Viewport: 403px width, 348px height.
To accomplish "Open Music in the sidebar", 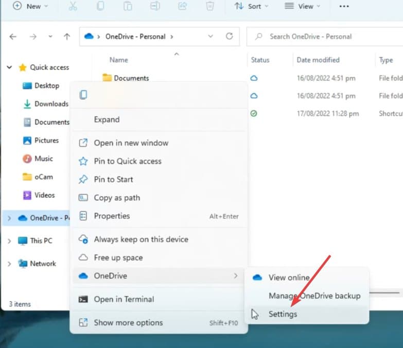I will (38, 159).
